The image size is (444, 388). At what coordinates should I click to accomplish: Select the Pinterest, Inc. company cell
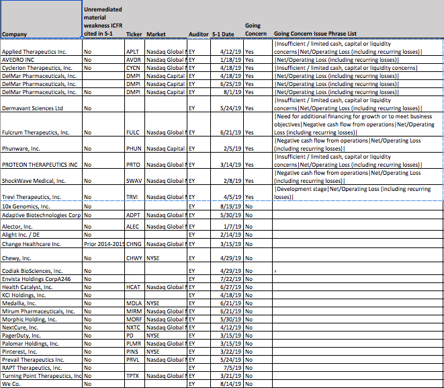coord(42,352)
